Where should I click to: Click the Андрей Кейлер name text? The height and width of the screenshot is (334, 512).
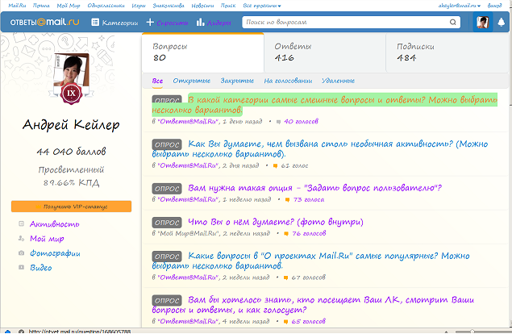pyautogui.click(x=71, y=125)
